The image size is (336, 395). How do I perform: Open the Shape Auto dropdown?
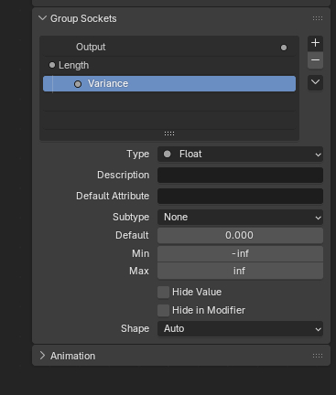(x=240, y=328)
